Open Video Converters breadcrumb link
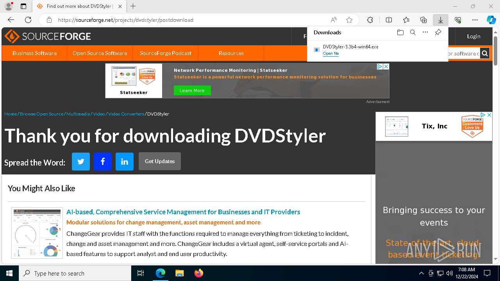Screen dimensions: 500x281 click(126, 114)
